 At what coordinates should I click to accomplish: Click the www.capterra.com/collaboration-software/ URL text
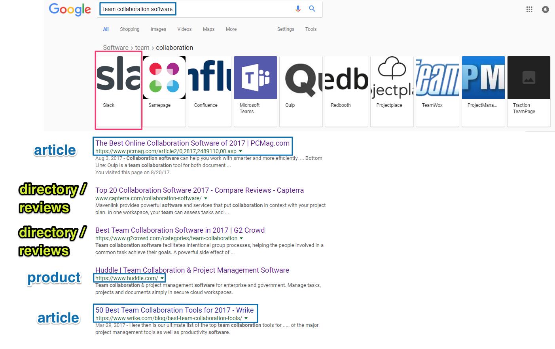click(x=148, y=198)
